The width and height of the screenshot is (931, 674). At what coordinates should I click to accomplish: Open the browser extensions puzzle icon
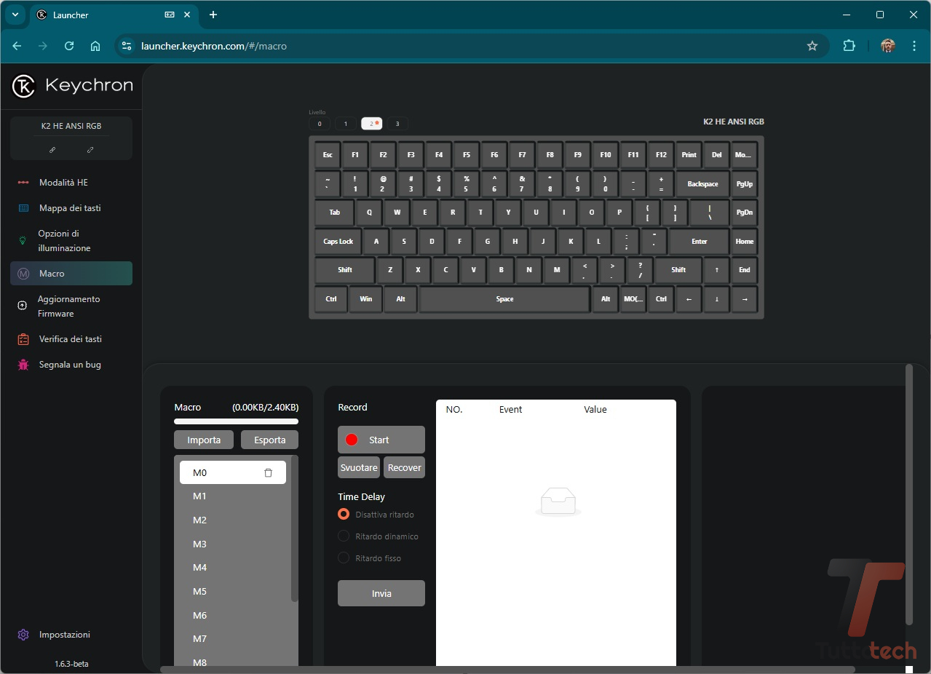(x=849, y=46)
